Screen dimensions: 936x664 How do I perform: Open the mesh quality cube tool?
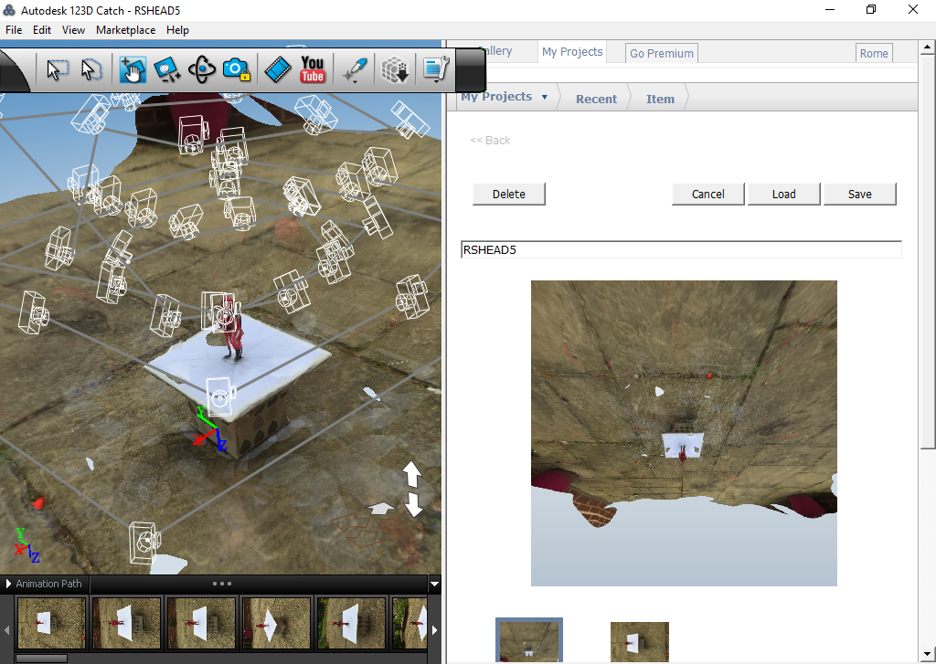(x=395, y=69)
